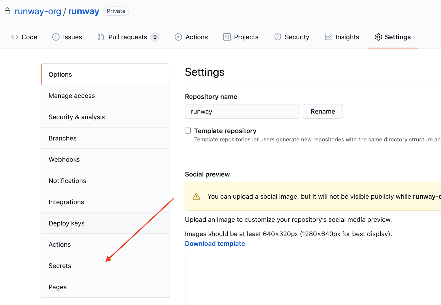Select the Manage access section

pos(72,96)
